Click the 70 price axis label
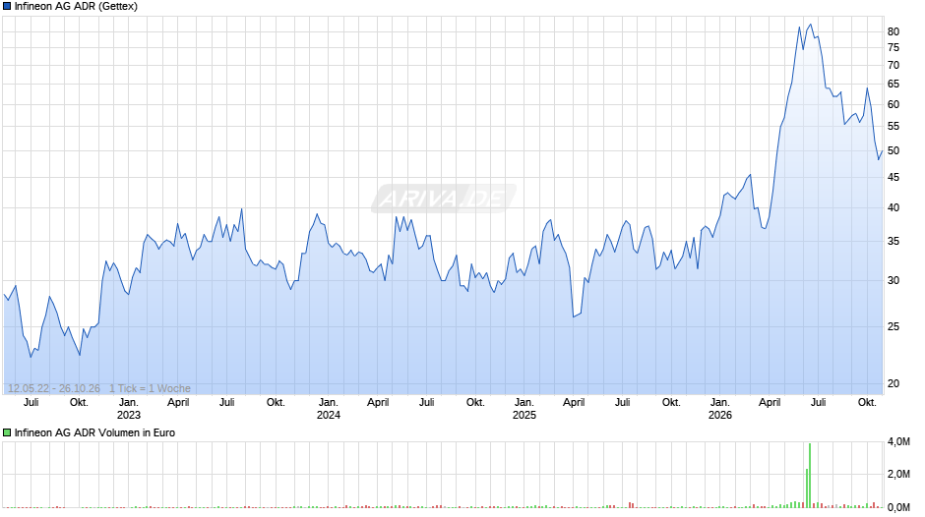The height and width of the screenshot is (517, 925). tap(894, 66)
